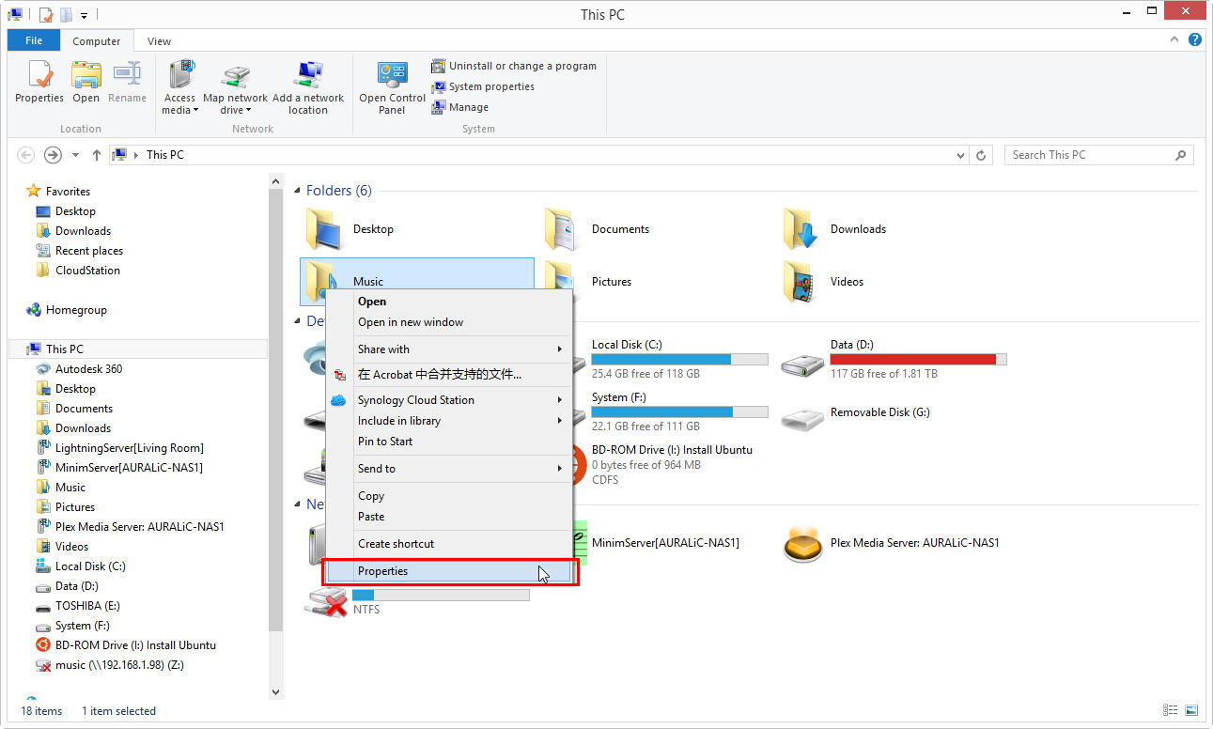Click the Properties ribbon icon
Image resolution: width=1213 pixels, height=729 pixels.
39,82
